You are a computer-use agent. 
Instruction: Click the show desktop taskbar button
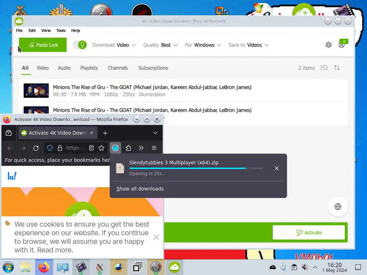358,267
